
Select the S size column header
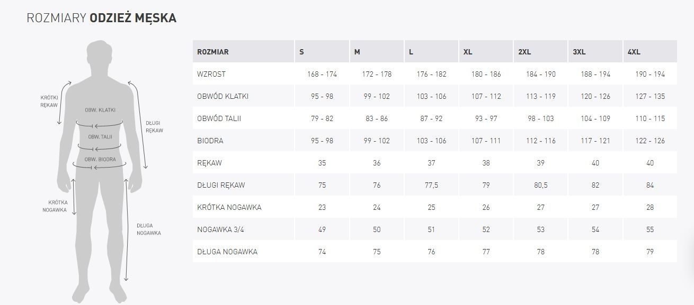coord(301,52)
